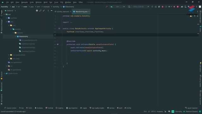The height and width of the screenshot is (114, 202).
Task: Open the Profiler tool window
Action: (x=128, y=108)
